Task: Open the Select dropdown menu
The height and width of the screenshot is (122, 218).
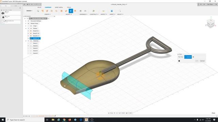Action: click(x=120, y=14)
